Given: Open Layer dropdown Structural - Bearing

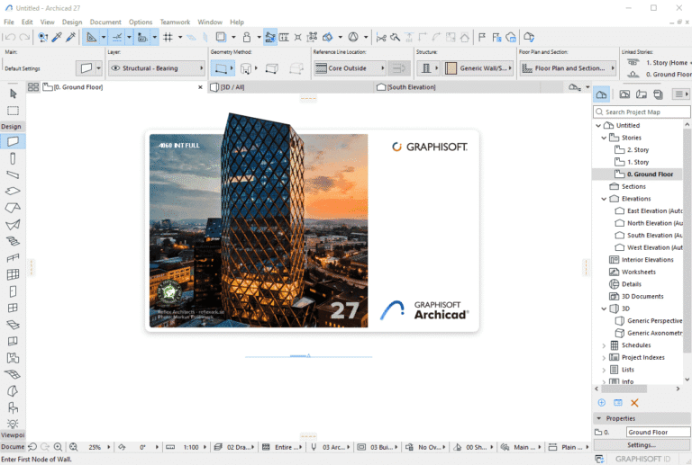Looking at the screenshot, I should coord(157,68).
